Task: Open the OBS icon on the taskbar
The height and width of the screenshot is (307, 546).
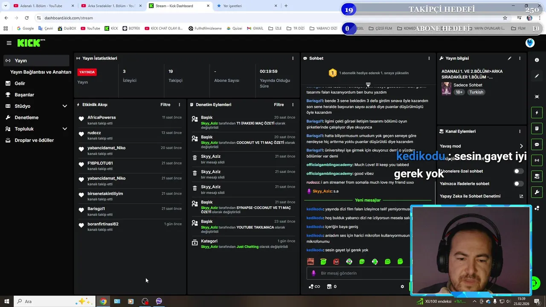Action: [x=145, y=301]
